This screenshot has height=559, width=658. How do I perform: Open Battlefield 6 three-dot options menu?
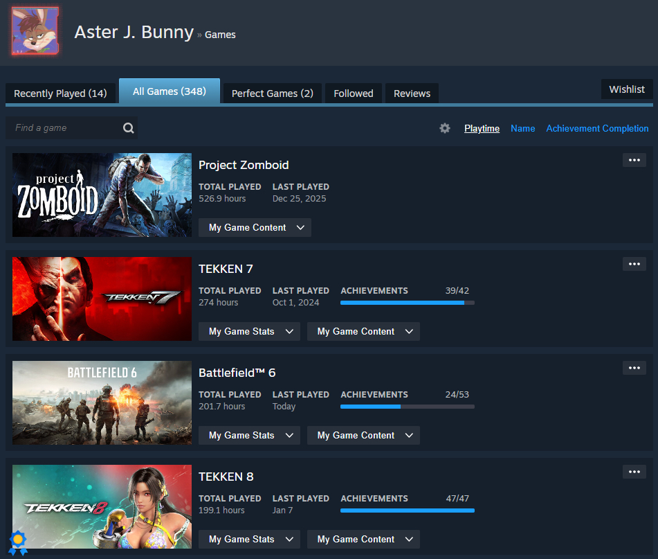(x=634, y=368)
